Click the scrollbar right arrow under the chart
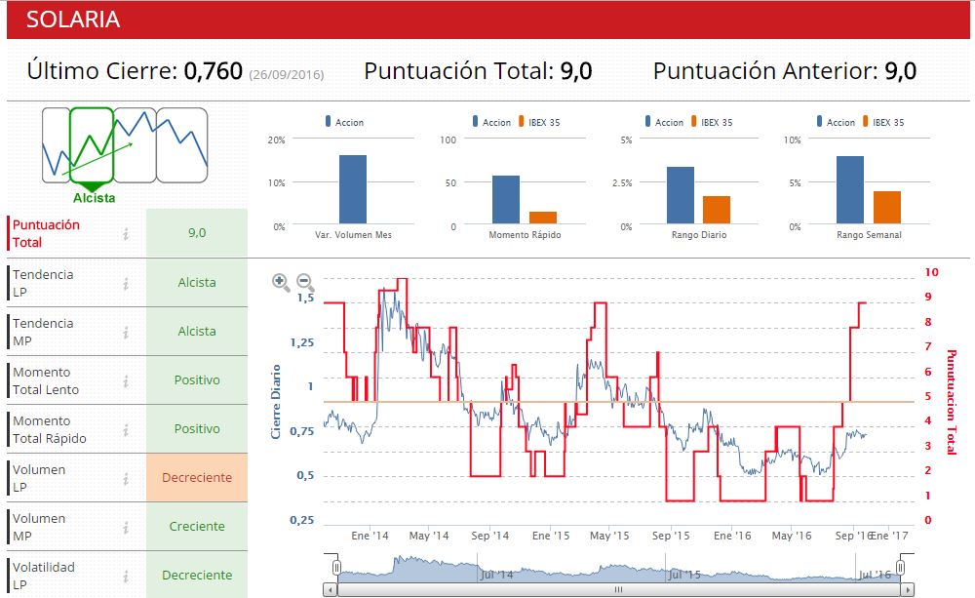975x598 pixels. [908, 589]
